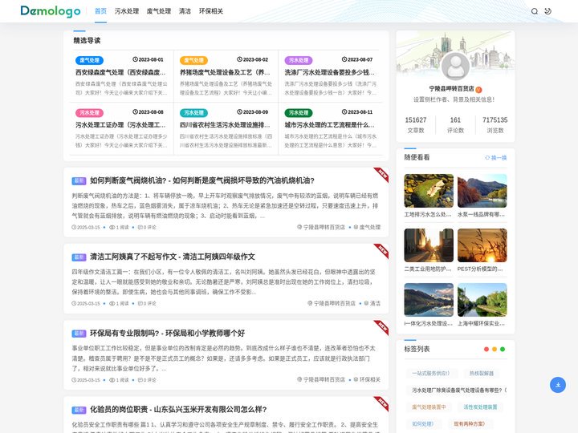Click thumbnail for PEST分析模型
578x433 pixels.
click(x=482, y=245)
